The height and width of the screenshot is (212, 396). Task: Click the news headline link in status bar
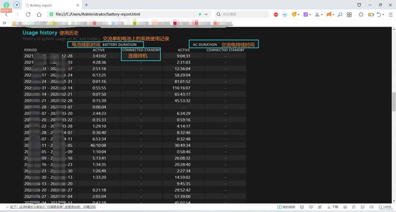tap(51, 207)
